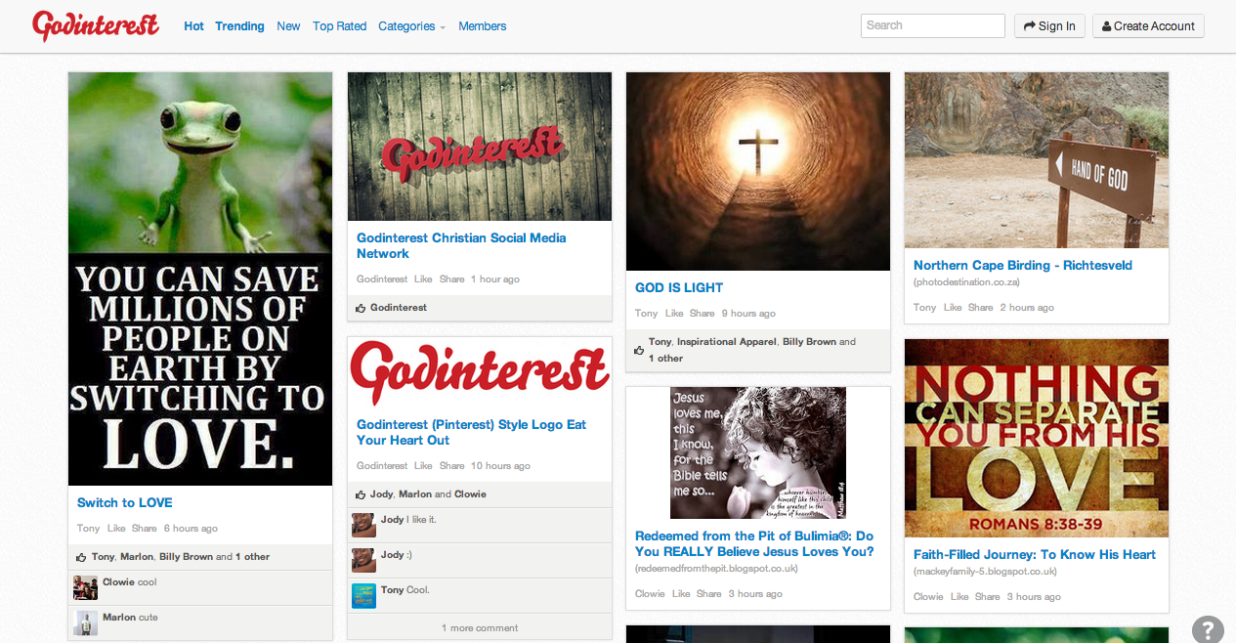Show the '1 more comment' link
Image resolution: width=1236 pixels, height=643 pixels.
point(480,627)
